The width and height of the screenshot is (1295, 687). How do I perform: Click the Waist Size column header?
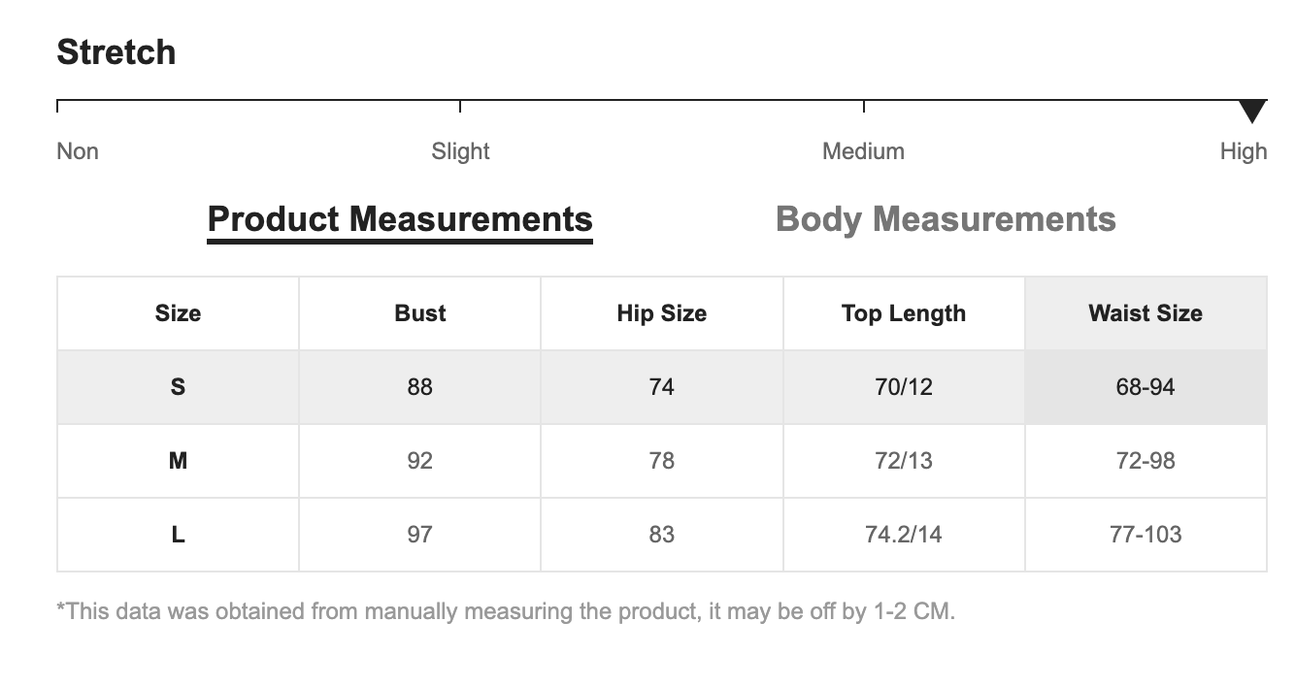click(x=1146, y=313)
